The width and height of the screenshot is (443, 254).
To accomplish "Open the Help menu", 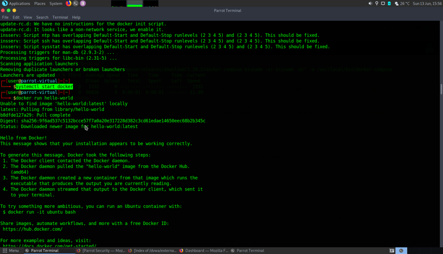I will point(76,17).
